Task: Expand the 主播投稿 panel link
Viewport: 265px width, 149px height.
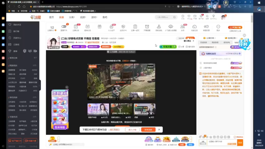Action: pos(209,38)
